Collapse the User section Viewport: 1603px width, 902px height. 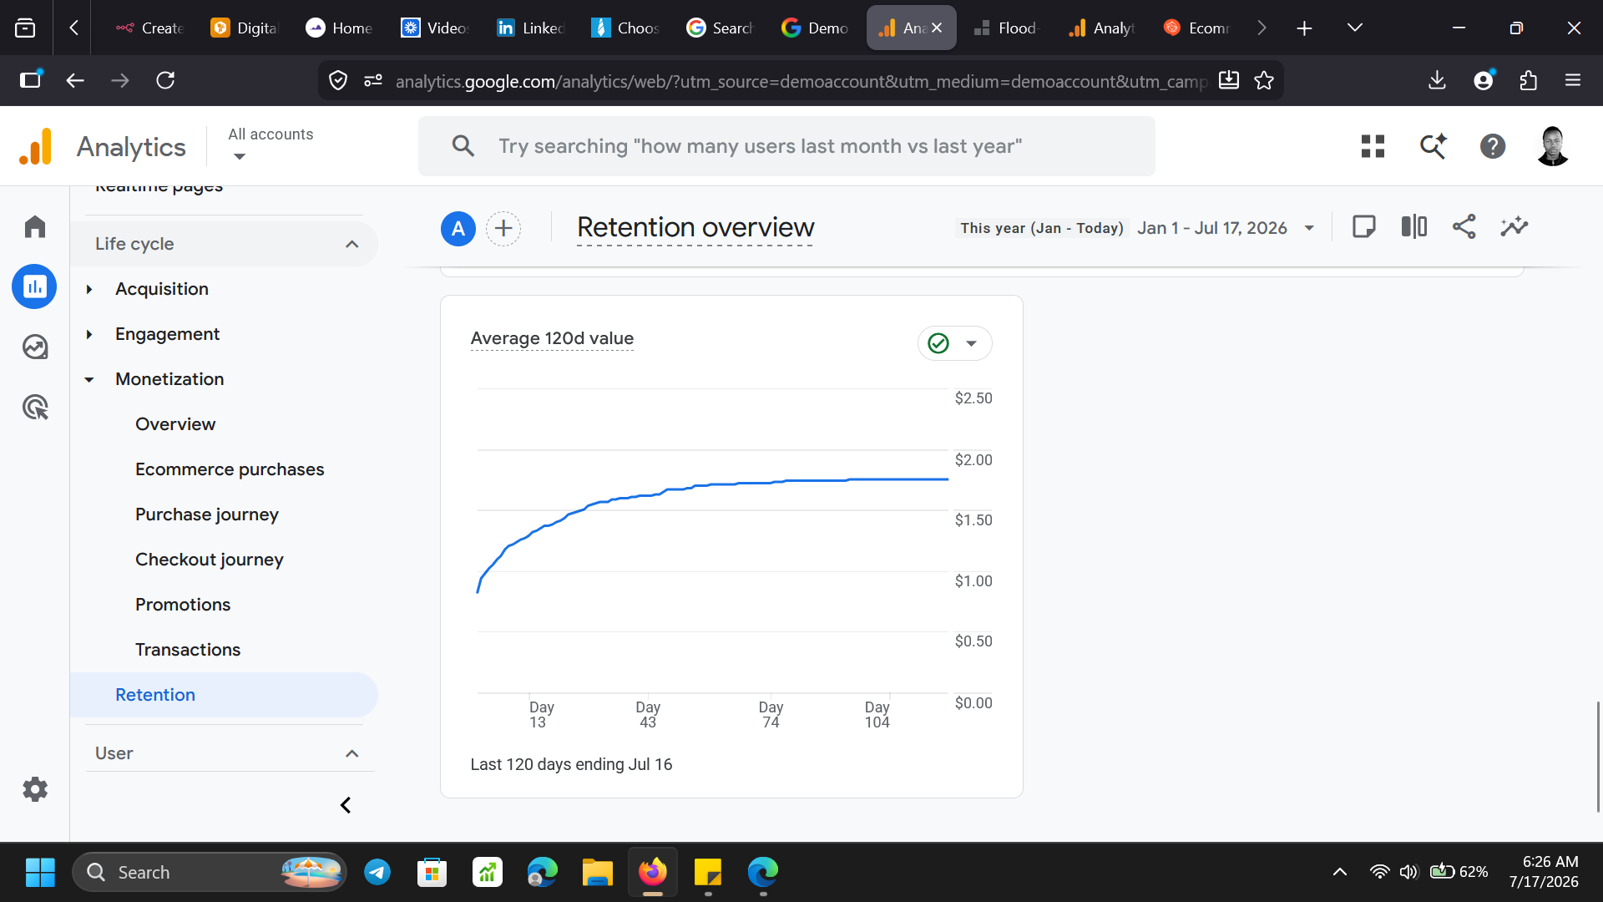tap(351, 753)
